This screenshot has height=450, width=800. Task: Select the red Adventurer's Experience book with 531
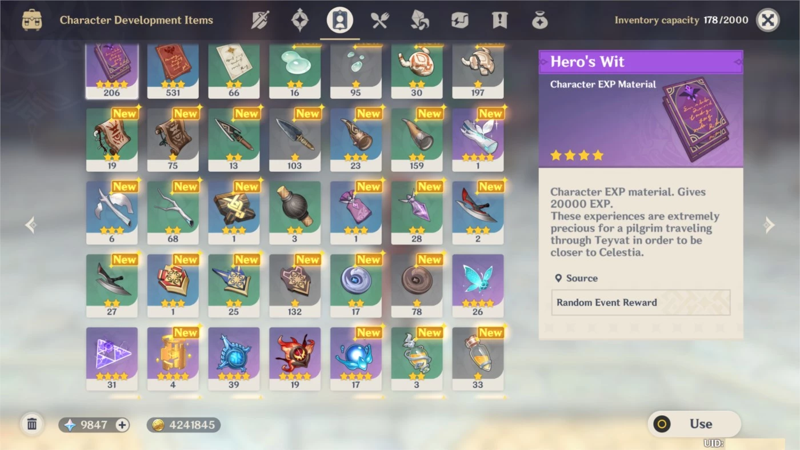pyautogui.click(x=173, y=71)
